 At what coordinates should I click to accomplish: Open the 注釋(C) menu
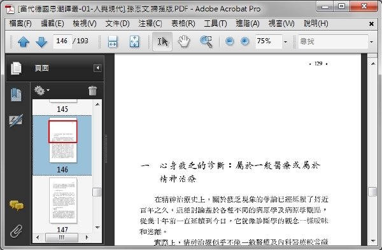tap(150, 24)
